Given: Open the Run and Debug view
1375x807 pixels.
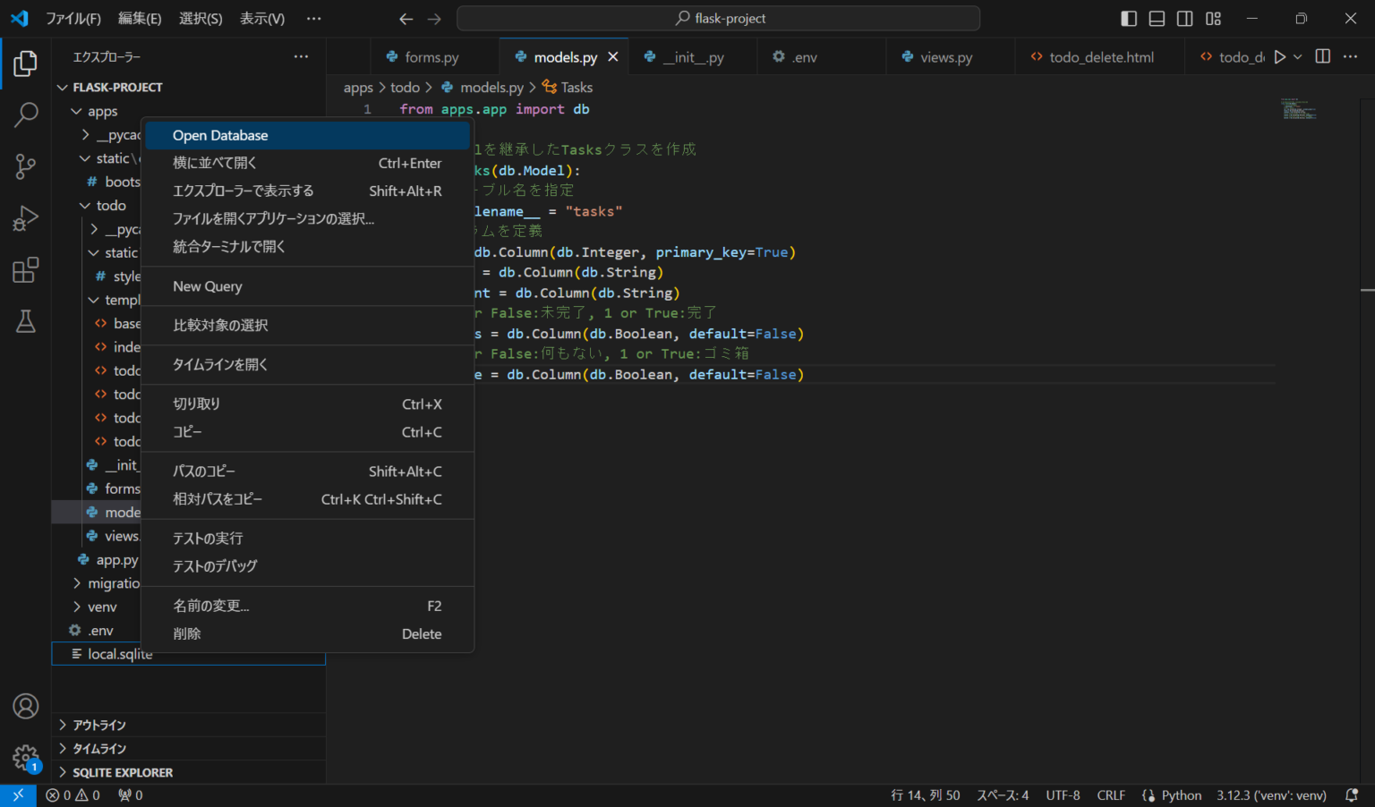Looking at the screenshot, I should 25,217.
